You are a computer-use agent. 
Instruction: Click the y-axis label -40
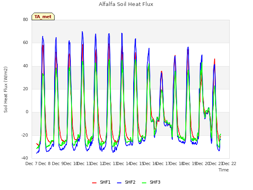pos(25,158)
